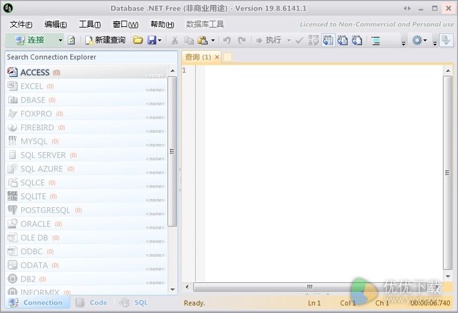Click the execution plan icon beside checkmark
This screenshot has height=313, width=458.
314,40
